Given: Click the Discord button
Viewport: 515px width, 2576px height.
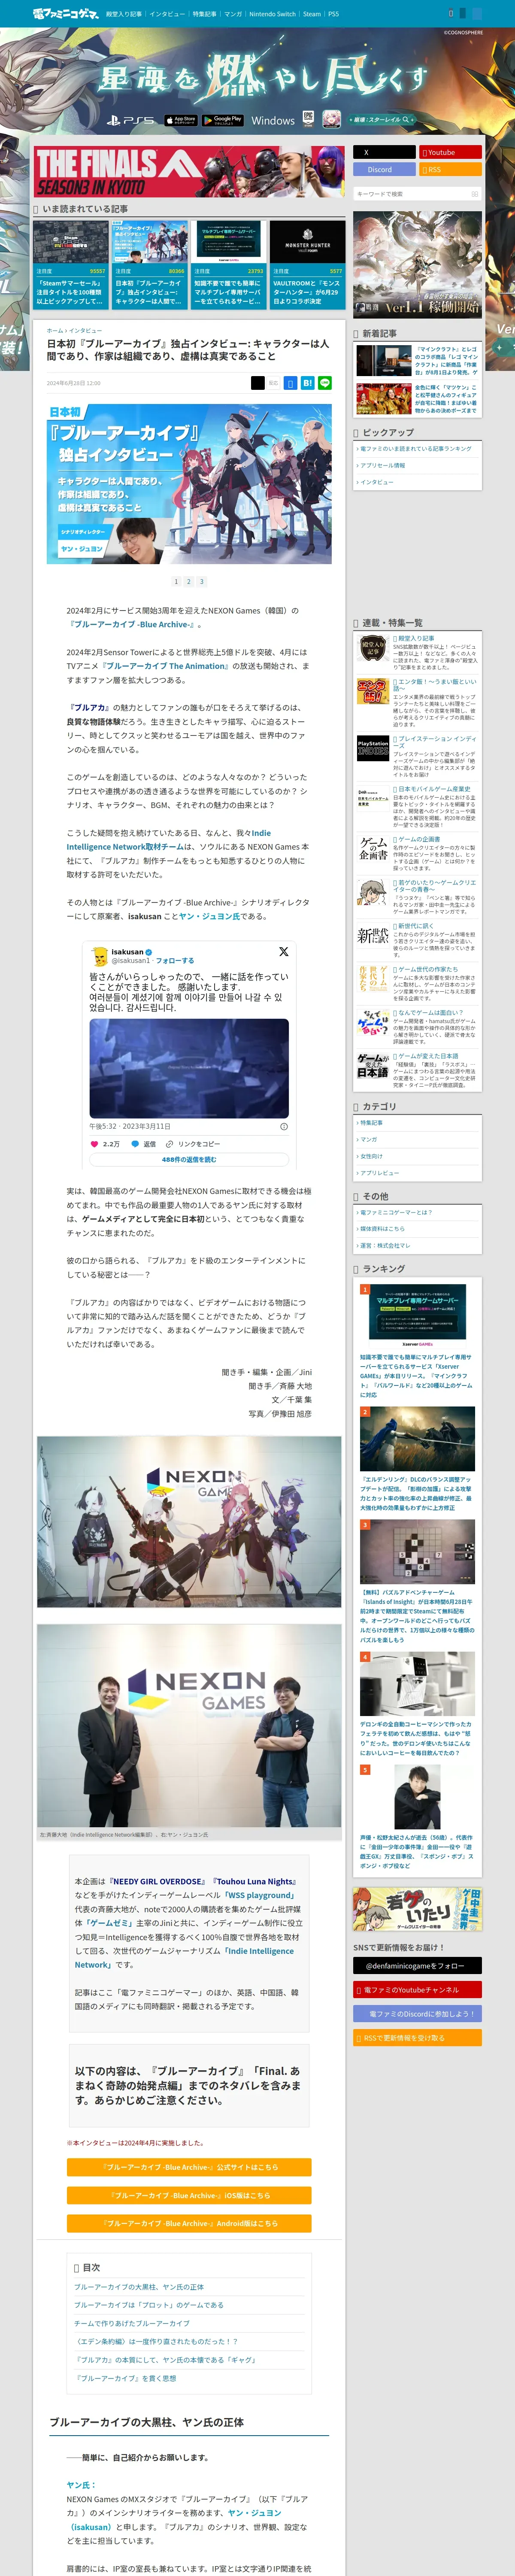Looking at the screenshot, I should [384, 170].
